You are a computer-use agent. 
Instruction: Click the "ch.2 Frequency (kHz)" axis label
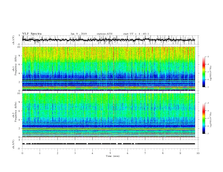click(15, 112)
